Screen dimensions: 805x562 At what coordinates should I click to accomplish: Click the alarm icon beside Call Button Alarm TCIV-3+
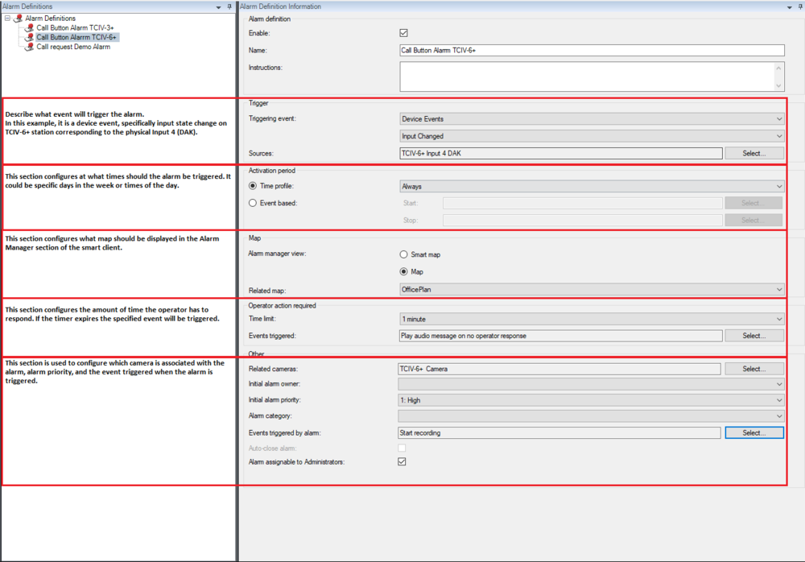click(30, 28)
